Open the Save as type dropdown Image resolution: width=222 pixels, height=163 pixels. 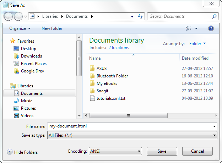[x=132, y=135]
